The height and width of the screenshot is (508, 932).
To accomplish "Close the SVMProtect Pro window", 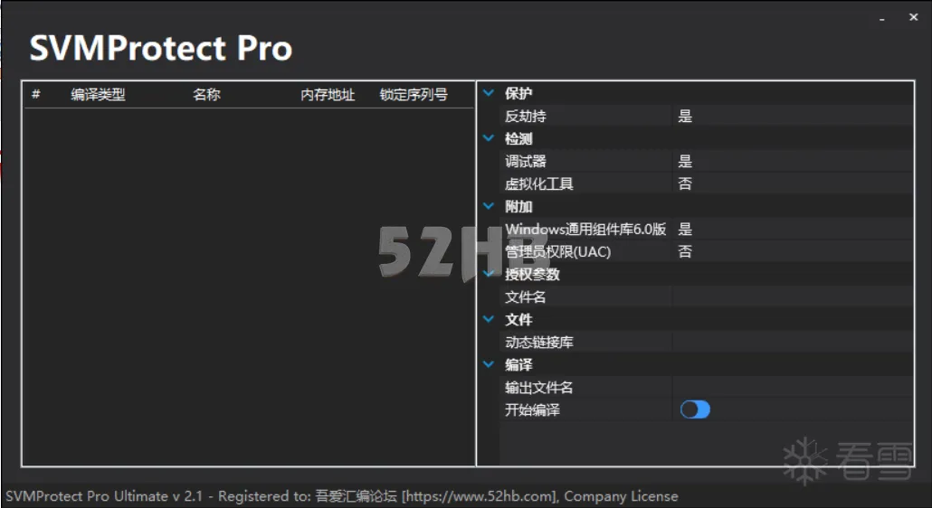I will [x=914, y=17].
